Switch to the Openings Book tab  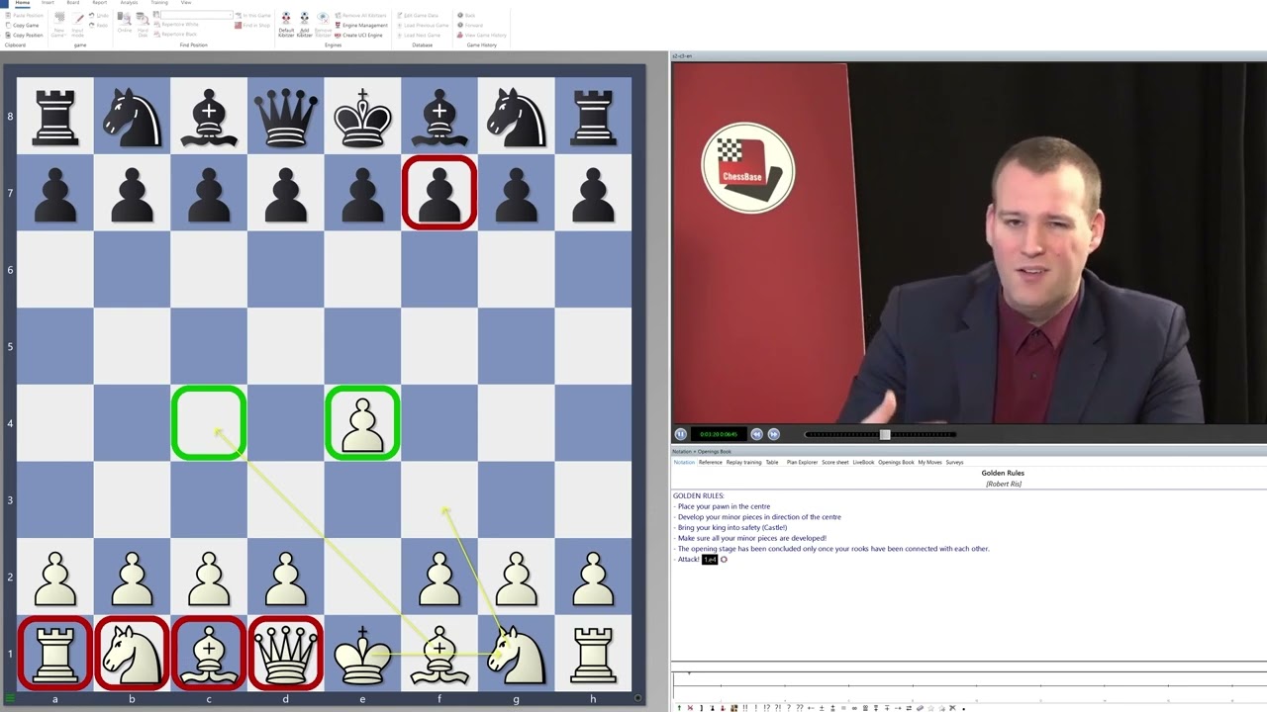point(896,462)
